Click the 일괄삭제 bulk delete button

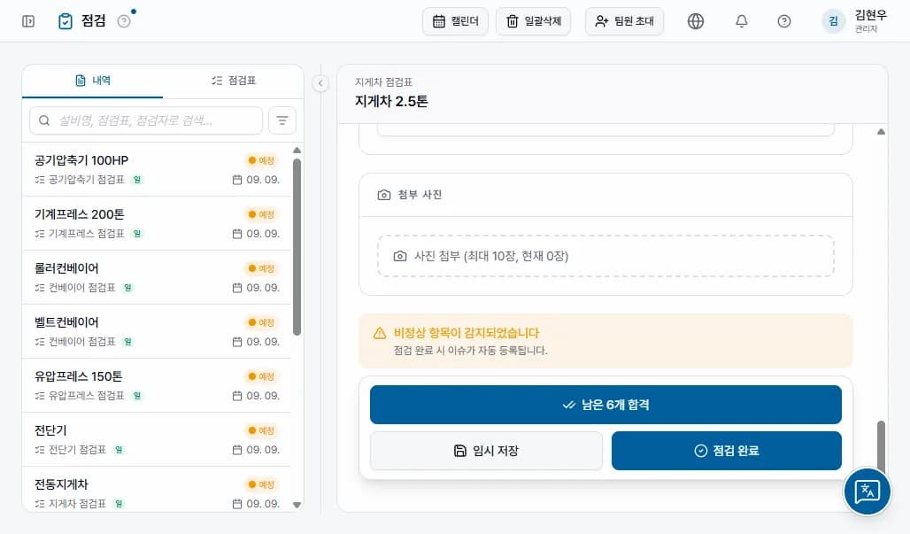pyautogui.click(x=534, y=21)
